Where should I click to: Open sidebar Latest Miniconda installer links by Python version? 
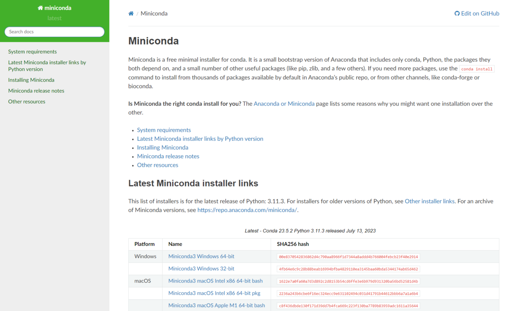point(47,66)
